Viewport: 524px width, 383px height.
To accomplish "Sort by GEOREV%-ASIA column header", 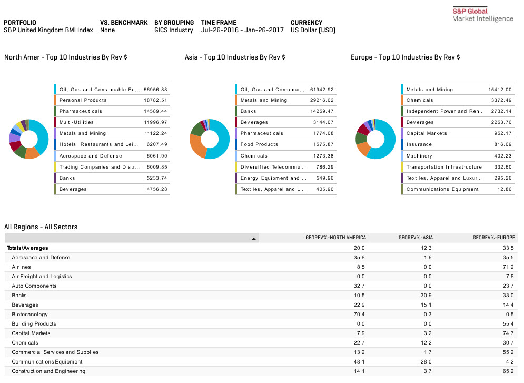I will [x=415, y=238].
